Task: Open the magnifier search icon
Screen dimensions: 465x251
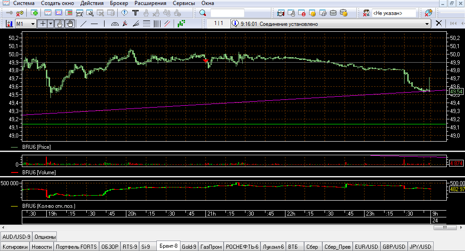Action: [x=203, y=13]
